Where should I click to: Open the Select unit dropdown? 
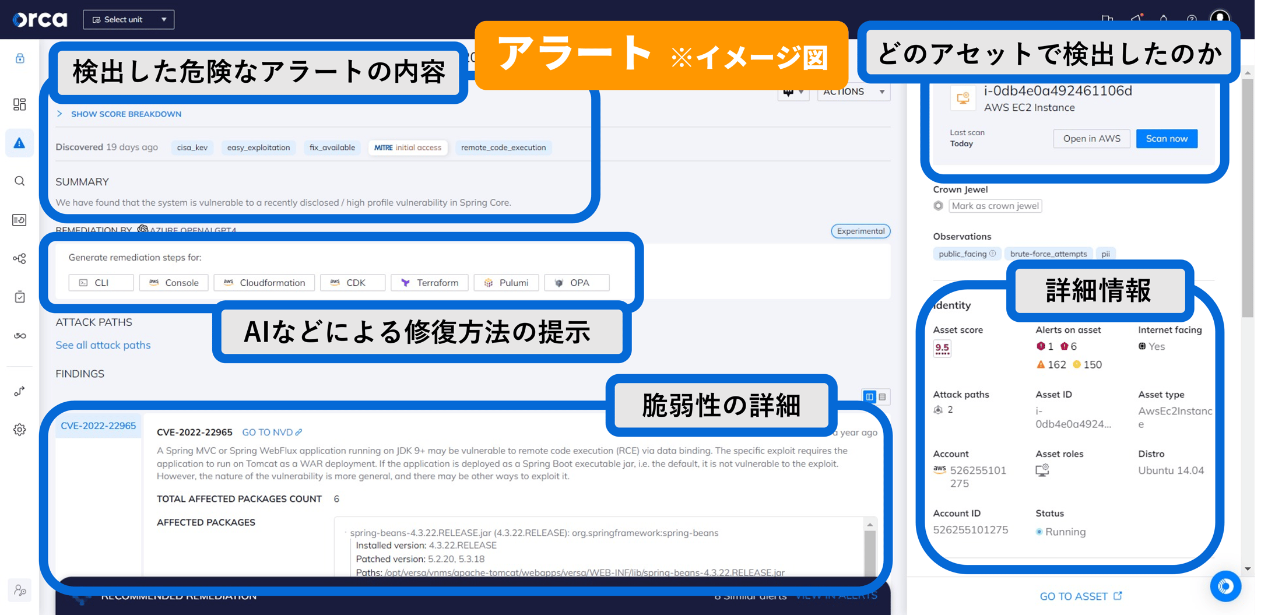coord(128,19)
